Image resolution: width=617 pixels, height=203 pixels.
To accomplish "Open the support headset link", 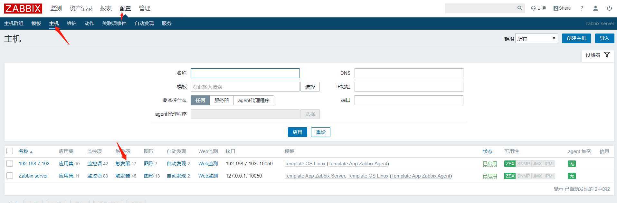I will point(538,8).
